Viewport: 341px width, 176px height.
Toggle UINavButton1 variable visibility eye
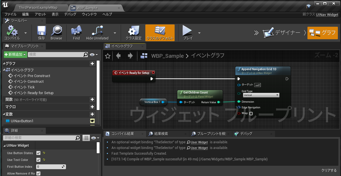click(92, 121)
